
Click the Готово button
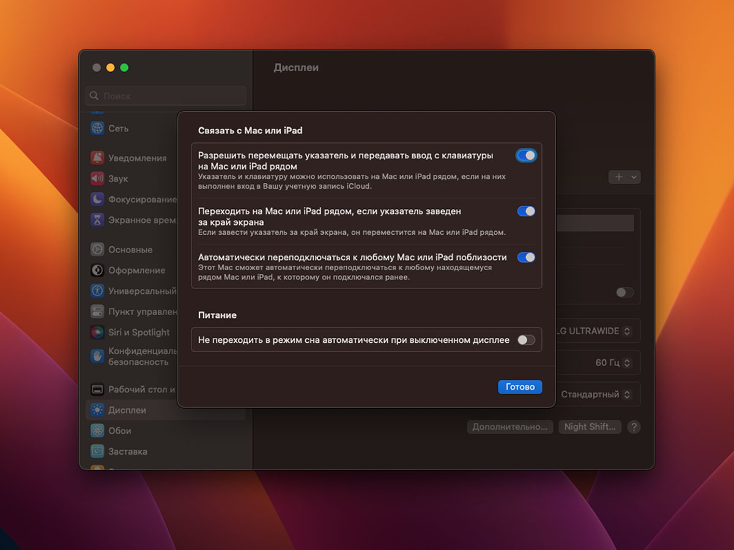click(520, 387)
